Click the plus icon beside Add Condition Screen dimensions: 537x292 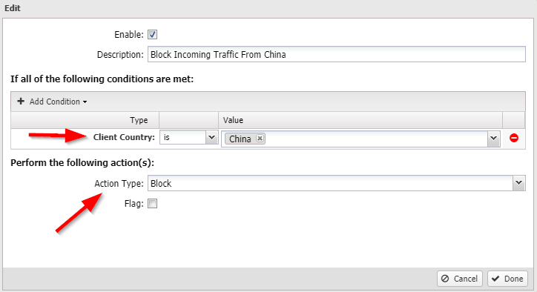coord(21,101)
